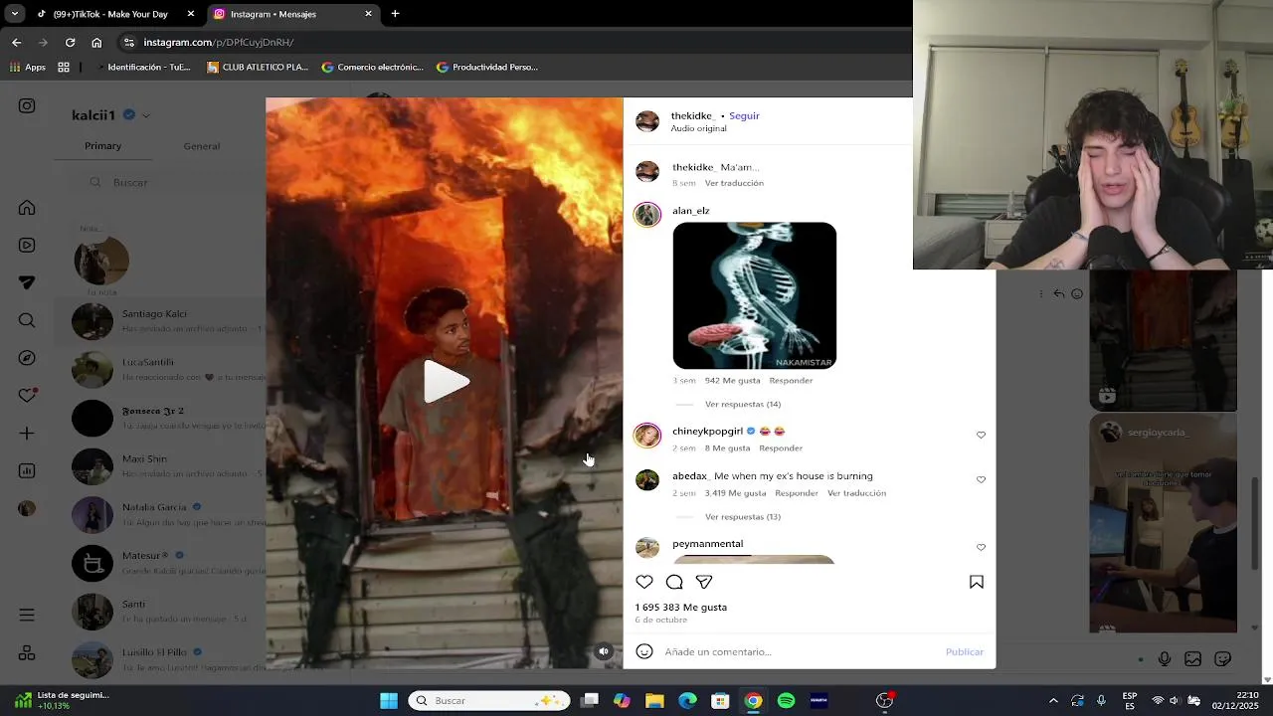The image size is (1273, 716).
Task: Go back in browser
Action: [16, 42]
